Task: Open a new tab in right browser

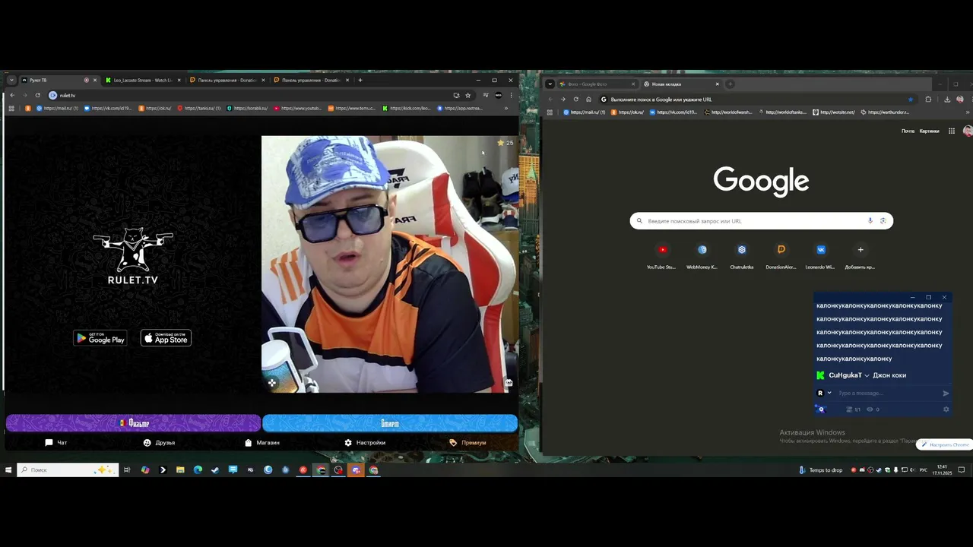Action: pos(730,84)
